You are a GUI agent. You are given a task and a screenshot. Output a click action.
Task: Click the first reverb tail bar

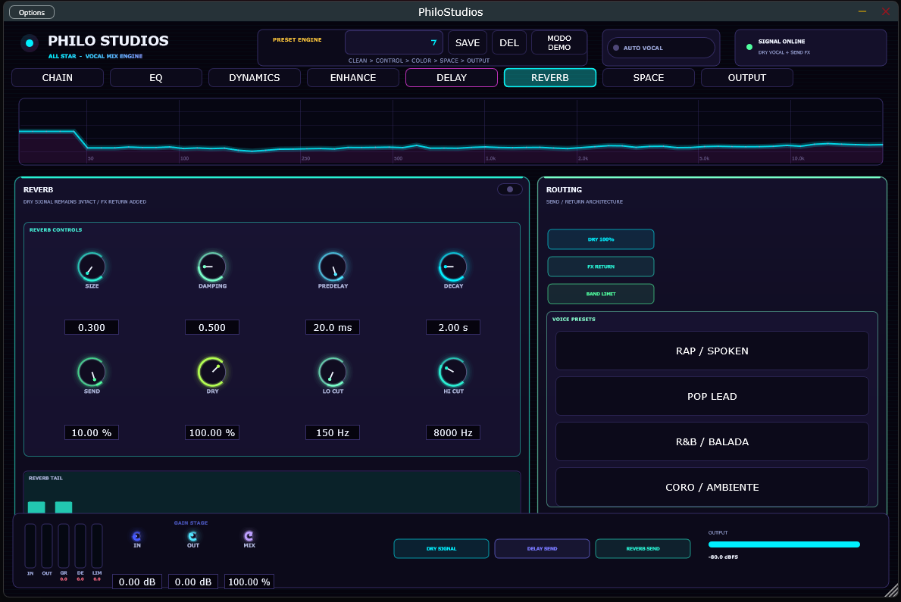point(36,507)
